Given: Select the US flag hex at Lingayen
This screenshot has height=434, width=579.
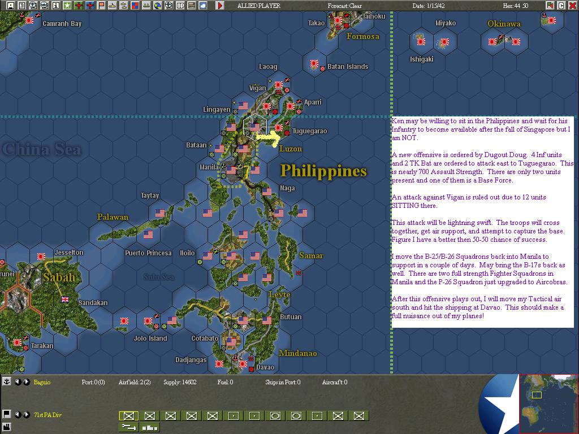Looking at the screenshot, I should coord(243,106).
